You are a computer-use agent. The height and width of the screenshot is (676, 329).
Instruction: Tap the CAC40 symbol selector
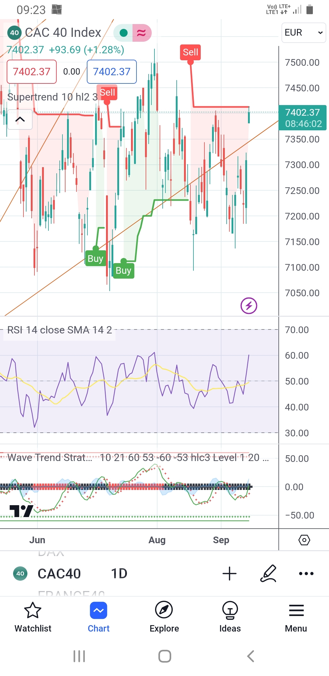59,574
